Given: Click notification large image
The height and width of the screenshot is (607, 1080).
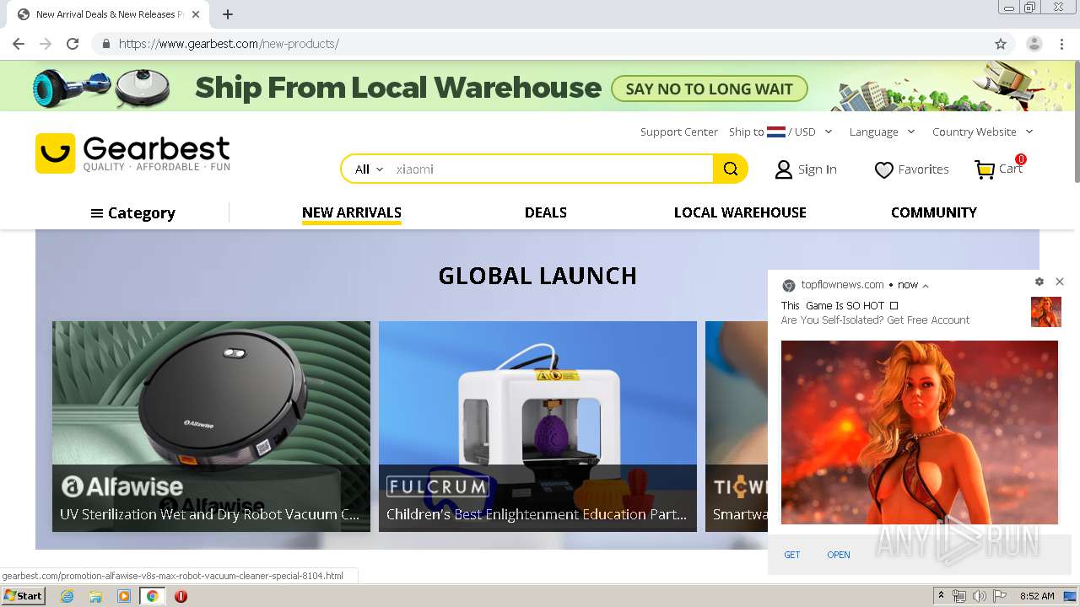Looking at the screenshot, I should click(x=920, y=432).
